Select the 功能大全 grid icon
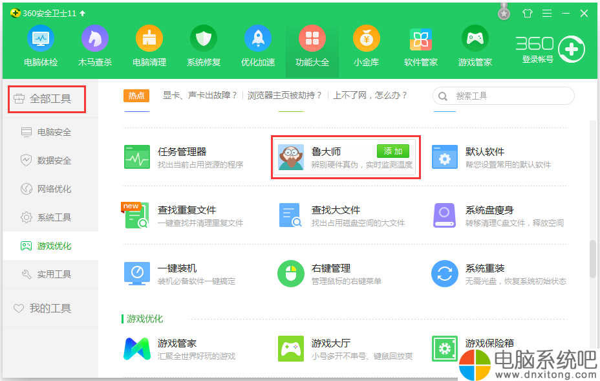This screenshot has width=600, height=381. point(312,38)
